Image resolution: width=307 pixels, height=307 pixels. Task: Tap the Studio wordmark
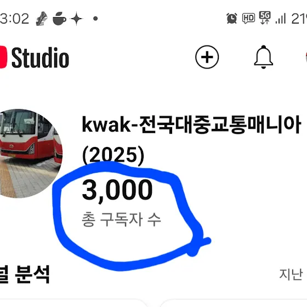click(x=40, y=58)
